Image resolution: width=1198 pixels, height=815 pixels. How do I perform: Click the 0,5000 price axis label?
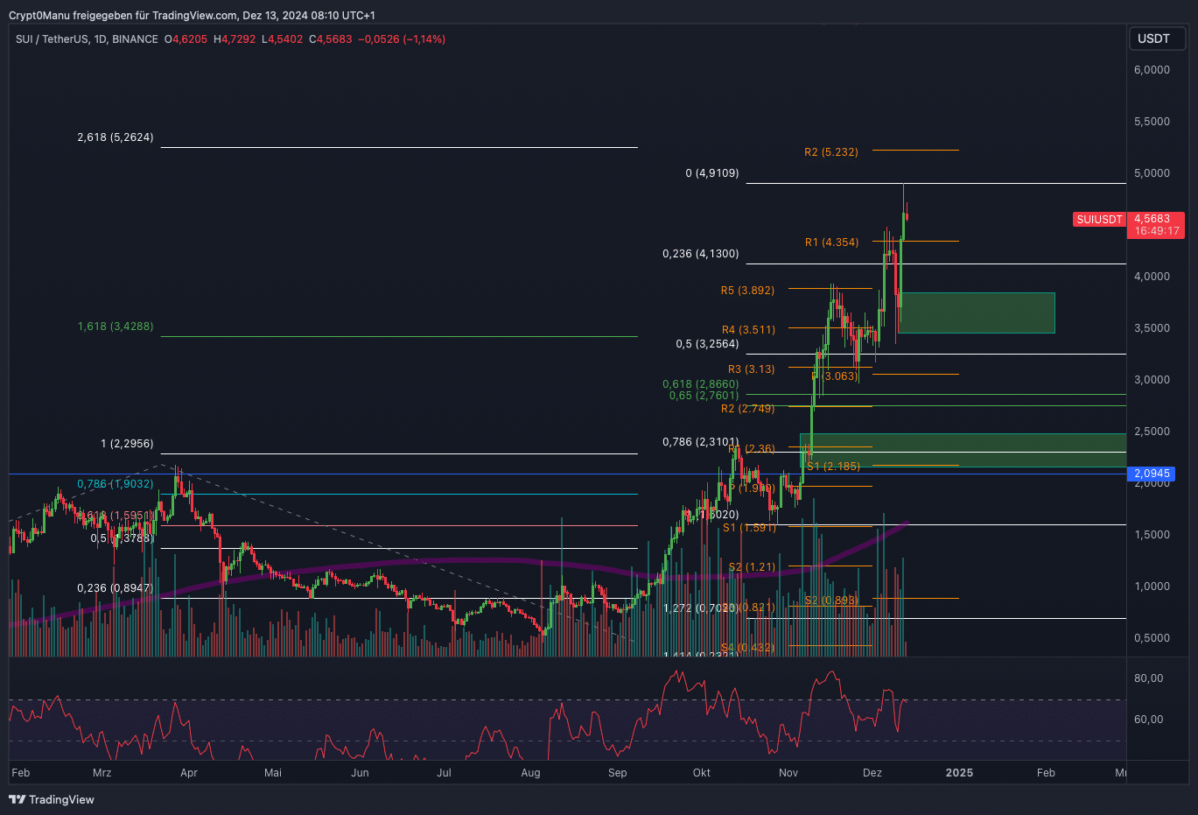click(1152, 638)
